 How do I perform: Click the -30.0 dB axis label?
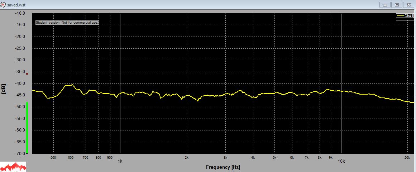tap(20, 60)
